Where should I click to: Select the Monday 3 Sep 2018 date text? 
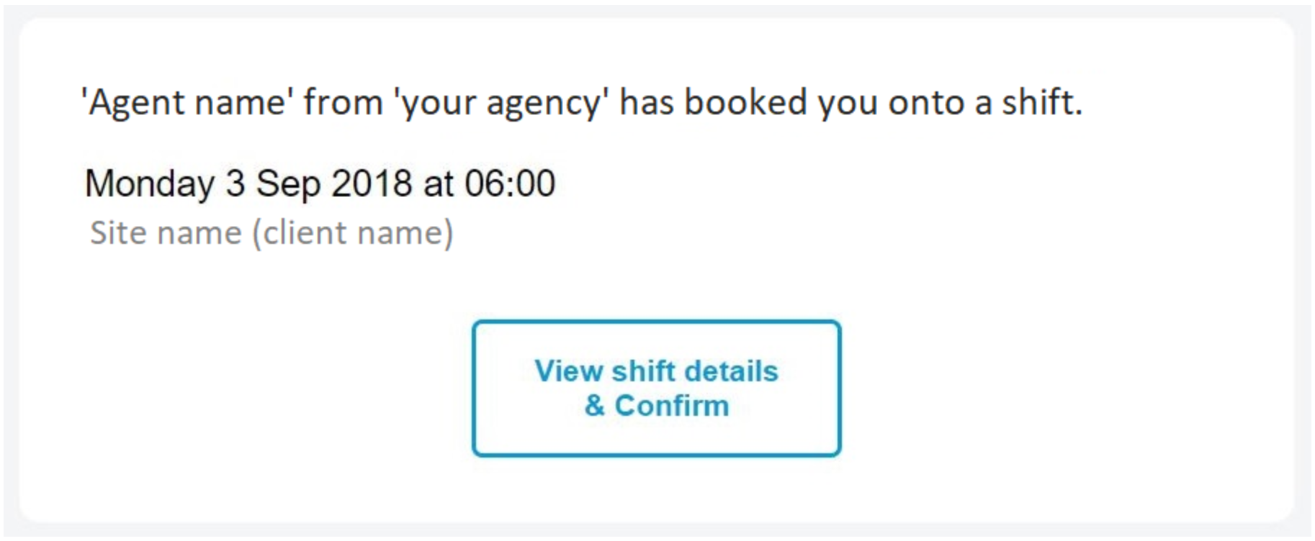pyautogui.click(x=248, y=183)
